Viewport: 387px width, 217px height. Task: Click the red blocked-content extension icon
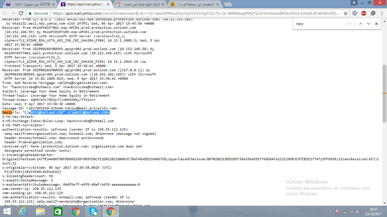(x=354, y=14)
